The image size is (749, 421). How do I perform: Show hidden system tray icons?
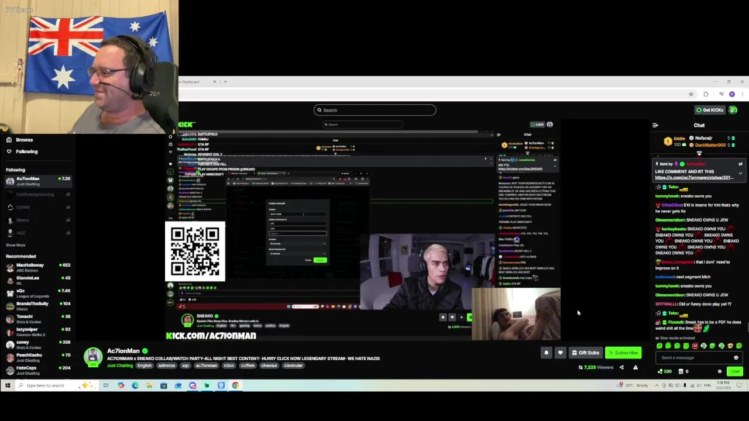coord(657,385)
